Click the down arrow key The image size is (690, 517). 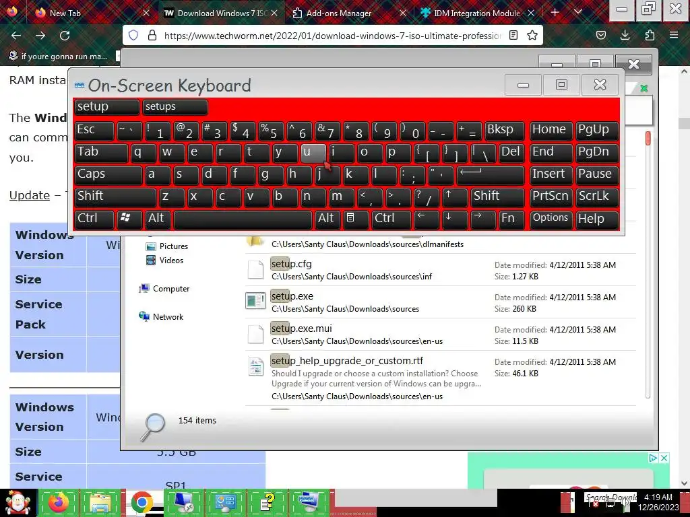click(x=455, y=219)
